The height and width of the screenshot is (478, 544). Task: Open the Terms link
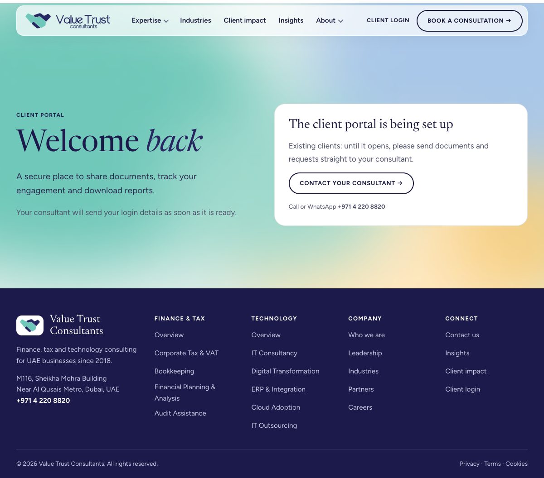[492, 464]
